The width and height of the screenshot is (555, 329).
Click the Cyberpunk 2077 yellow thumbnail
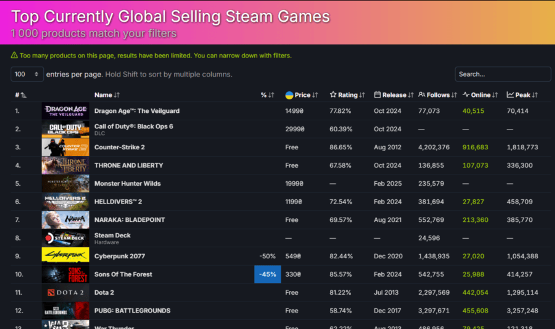65,256
